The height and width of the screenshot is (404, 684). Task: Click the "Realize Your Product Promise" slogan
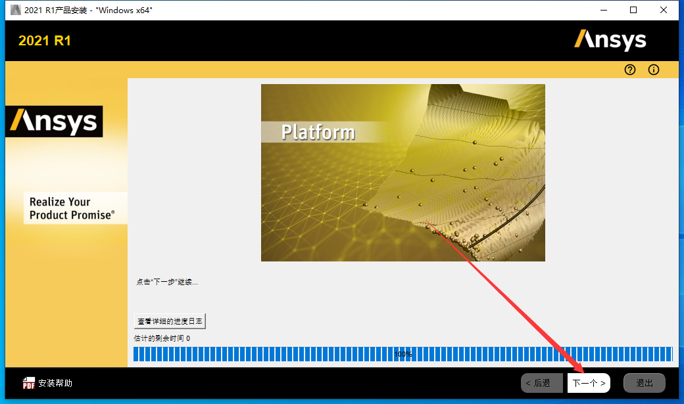[x=71, y=208]
